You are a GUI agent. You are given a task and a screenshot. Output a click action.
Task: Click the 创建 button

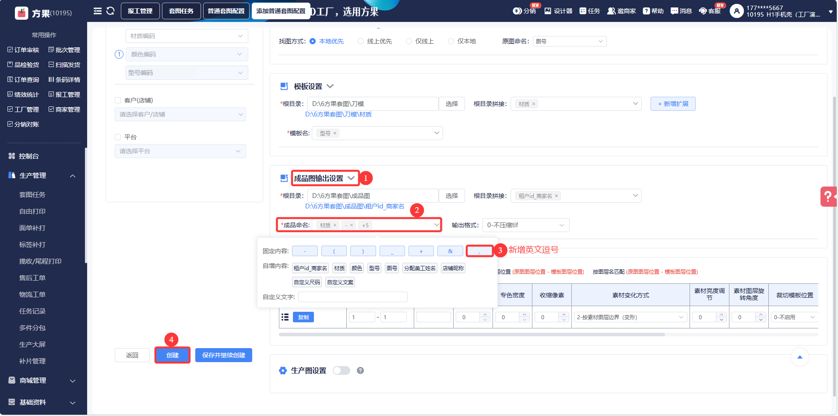173,355
